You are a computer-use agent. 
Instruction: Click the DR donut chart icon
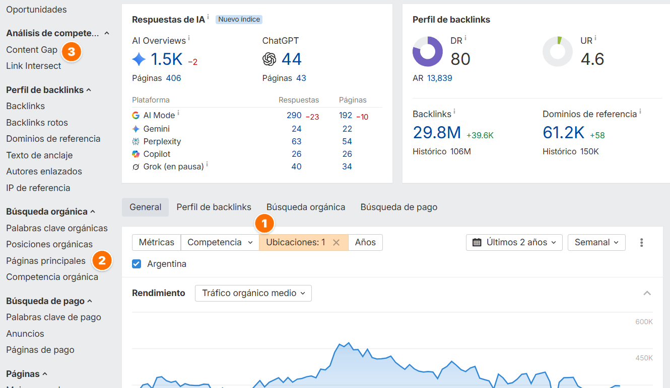pyautogui.click(x=428, y=51)
